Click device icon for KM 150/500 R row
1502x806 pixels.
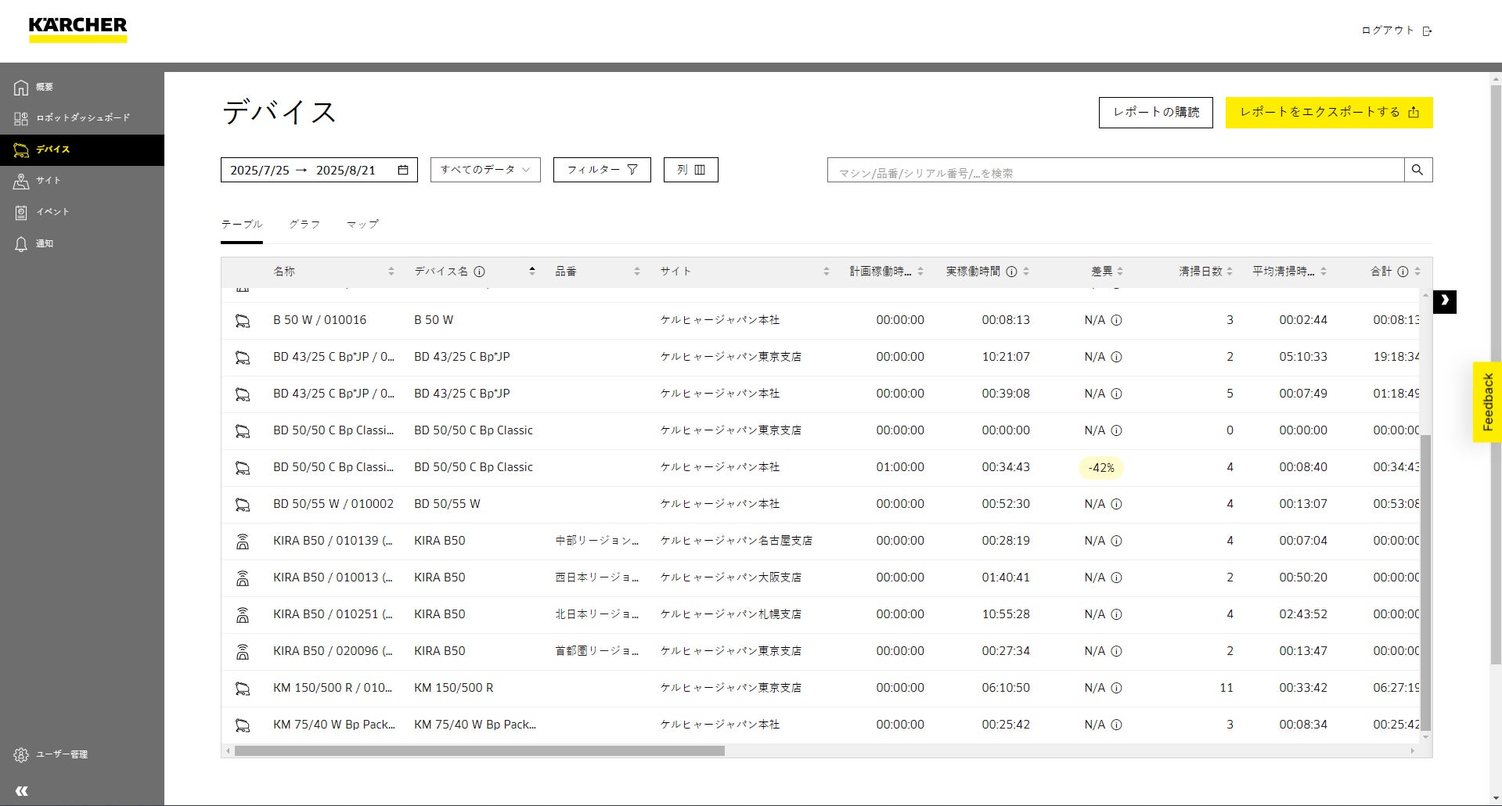pyautogui.click(x=243, y=689)
